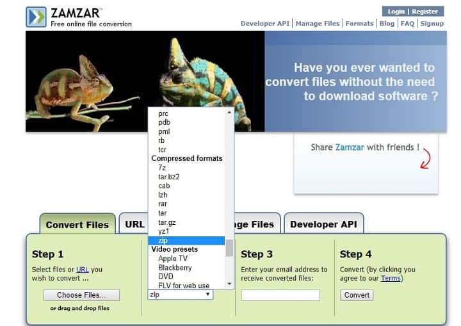Open Manage Files in top navigation

pyautogui.click(x=318, y=24)
